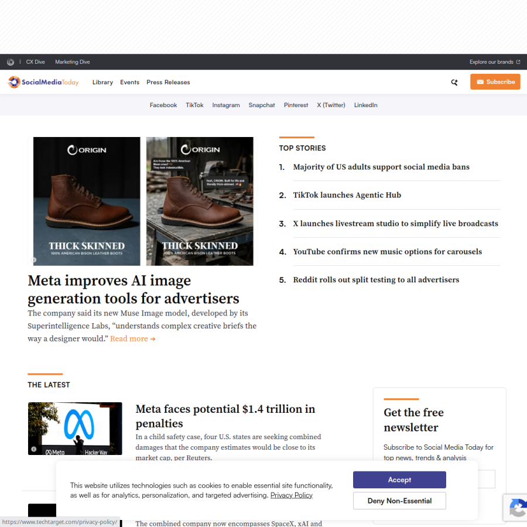Open story TikTok launches Agentic Hub
Viewport: 527px width, 527px height.
[x=347, y=195]
